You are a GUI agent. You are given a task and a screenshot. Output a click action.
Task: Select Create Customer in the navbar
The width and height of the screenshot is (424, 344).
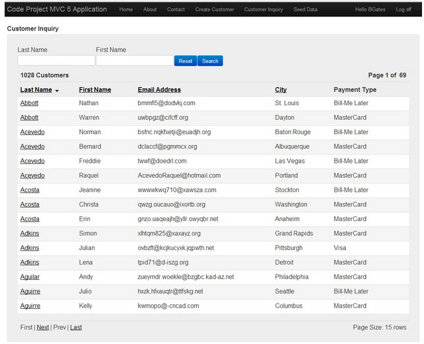pyautogui.click(x=215, y=9)
